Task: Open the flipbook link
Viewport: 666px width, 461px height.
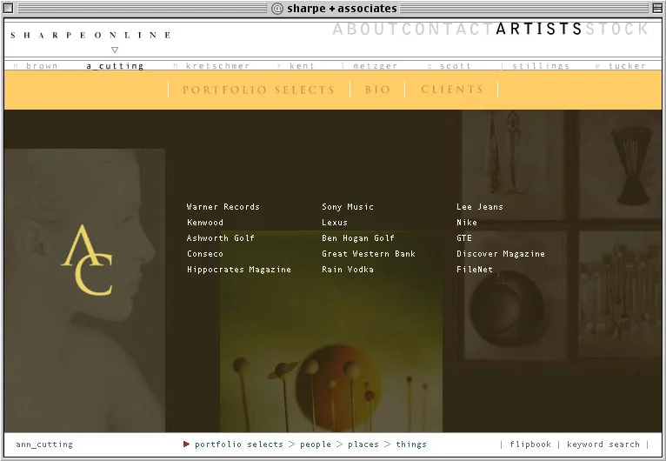Action: point(530,444)
